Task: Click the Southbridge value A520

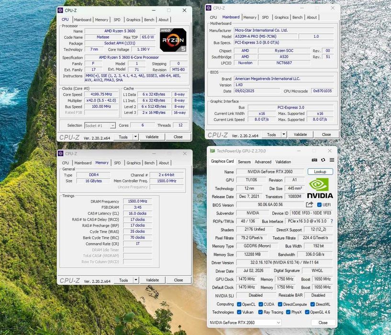Action: 284,56
